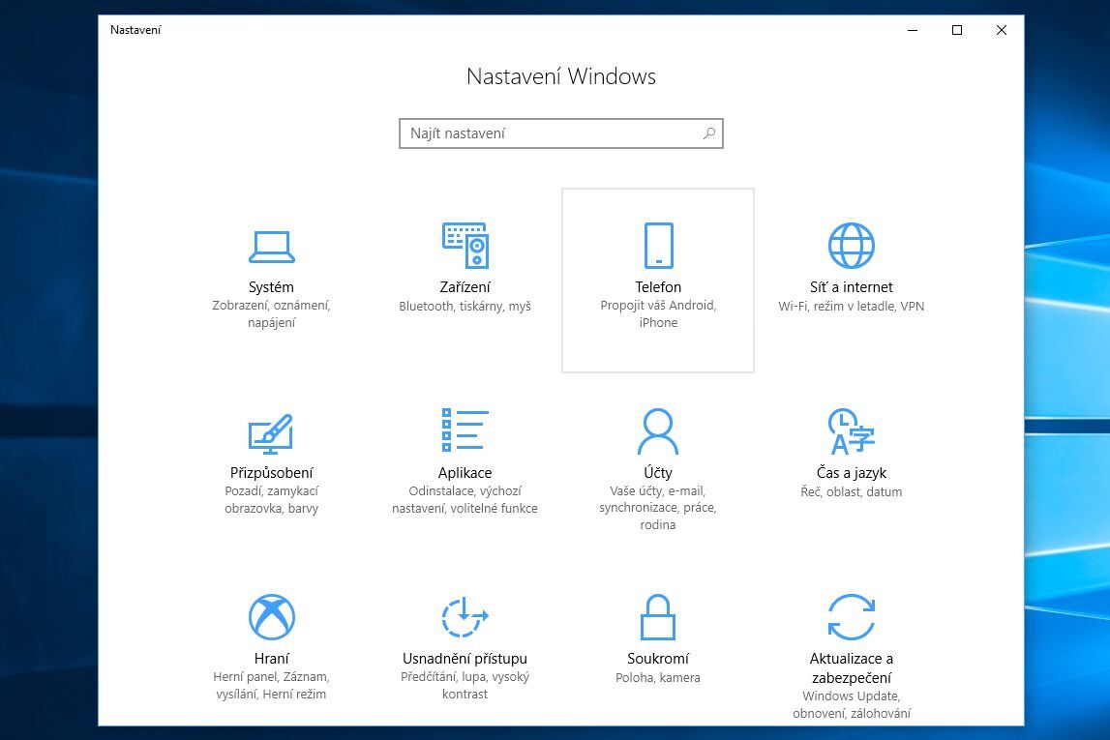Select the "Usnadnění přístupu" heading text
The width and height of the screenshot is (1110, 740).
[465, 659]
